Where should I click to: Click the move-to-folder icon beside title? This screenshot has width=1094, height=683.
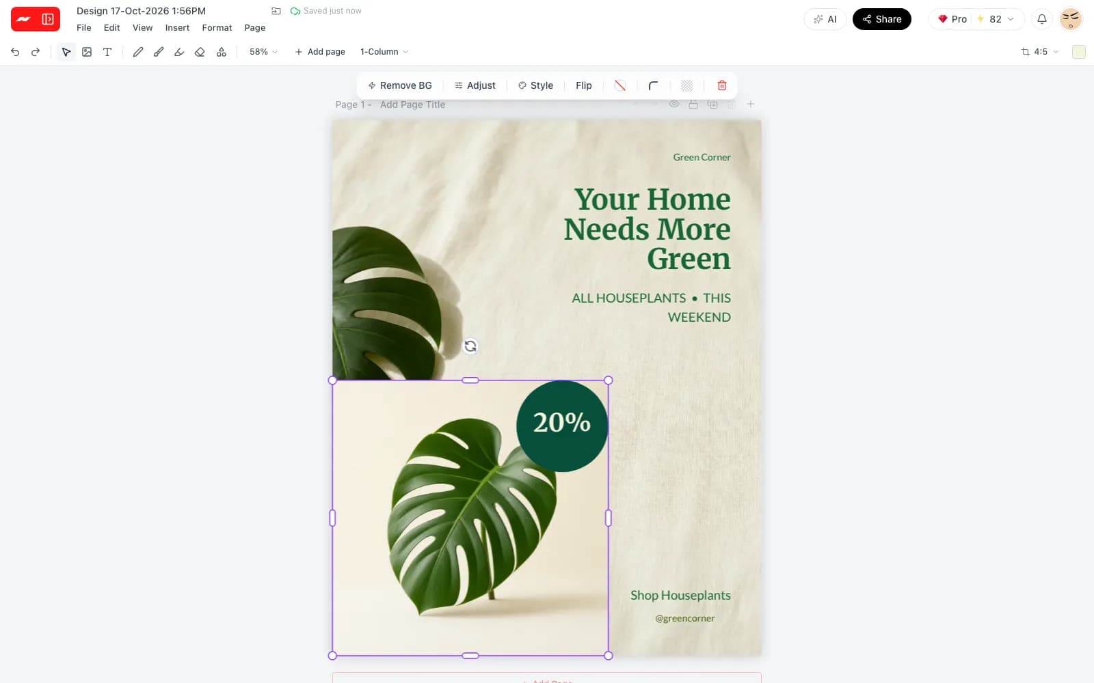(x=276, y=11)
